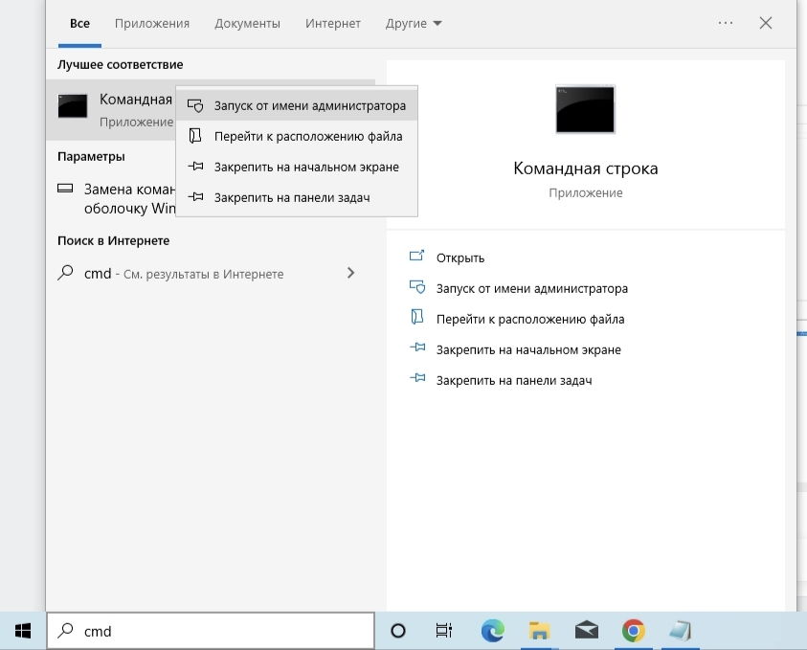Open the three-dots more options menu
The width and height of the screenshot is (807, 650).
coord(725,23)
